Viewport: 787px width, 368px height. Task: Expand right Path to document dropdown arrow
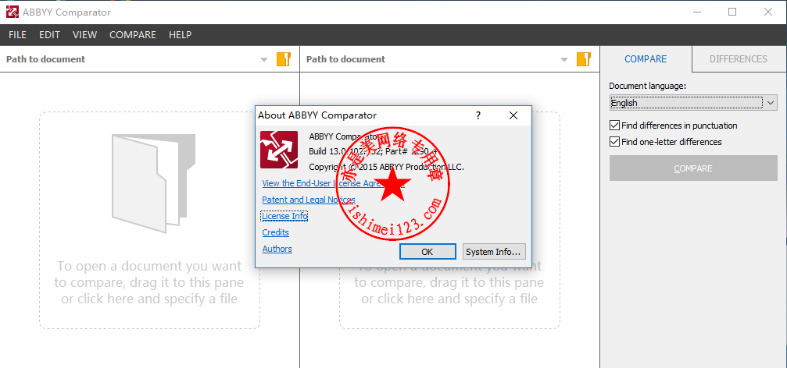pos(564,59)
